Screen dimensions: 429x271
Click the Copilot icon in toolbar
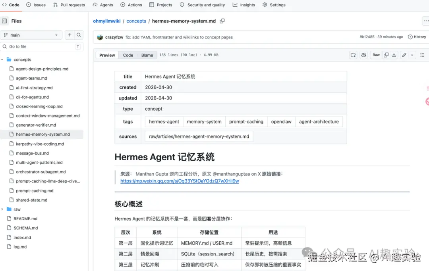pyautogui.click(x=363, y=55)
